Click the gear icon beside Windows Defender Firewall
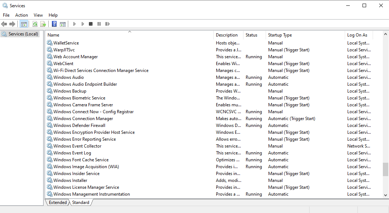 (50, 125)
